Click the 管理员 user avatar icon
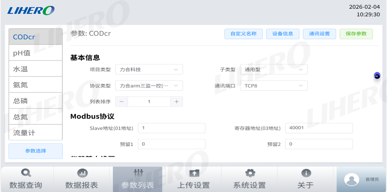The image size is (387, 192). click(351, 179)
